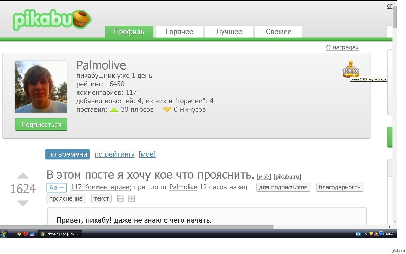
Task: Click the plus icon next to tags
Action: [131, 198]
